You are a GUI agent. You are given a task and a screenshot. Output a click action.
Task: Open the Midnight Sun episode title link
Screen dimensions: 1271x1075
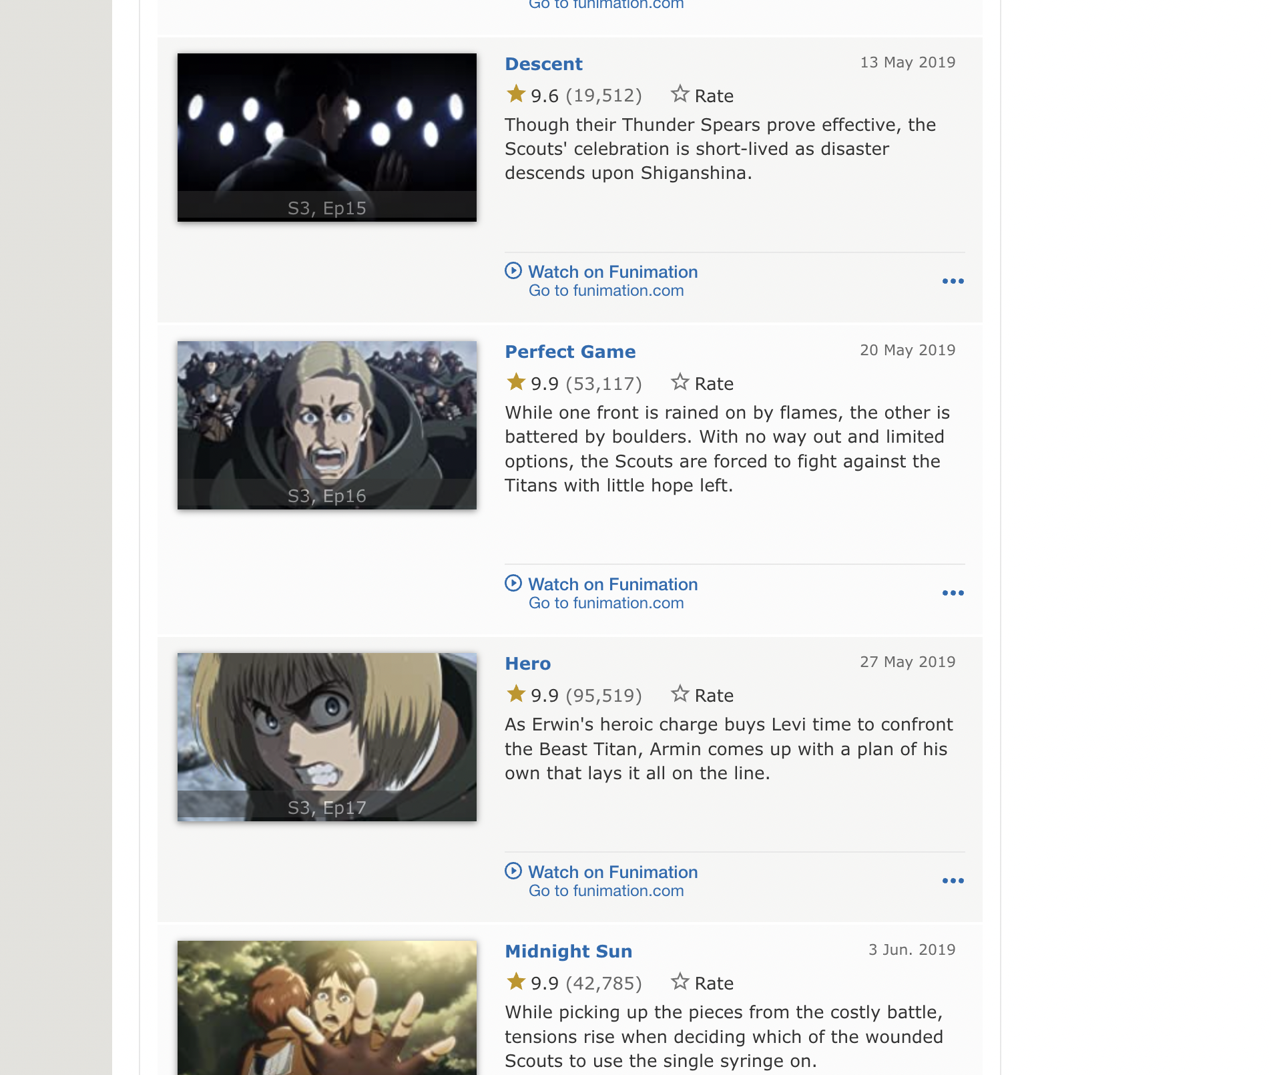pyautogui.click(x=568, y=951)
